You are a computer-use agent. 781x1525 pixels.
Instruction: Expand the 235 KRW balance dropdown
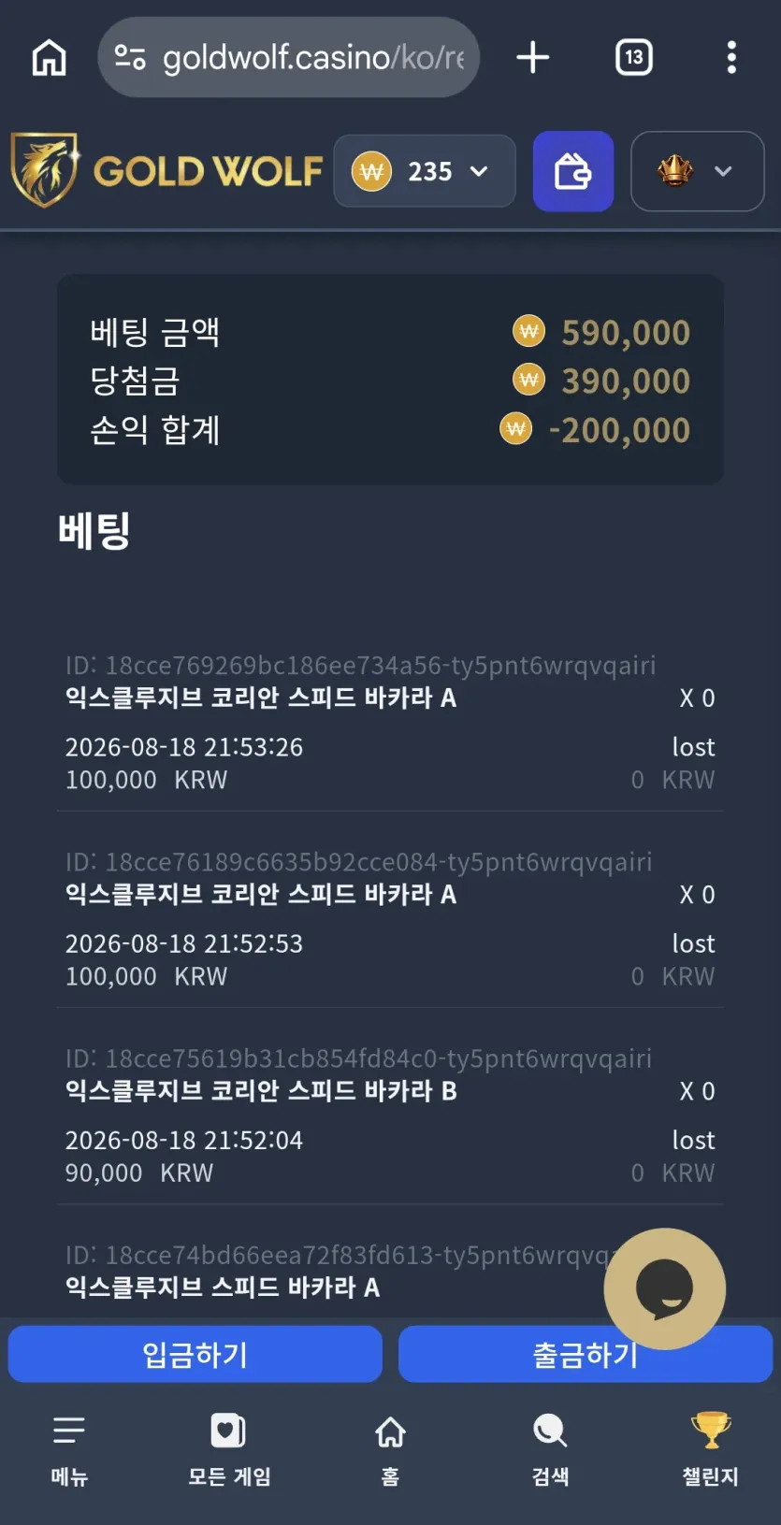pyautogui.click(x=425, y=171)
